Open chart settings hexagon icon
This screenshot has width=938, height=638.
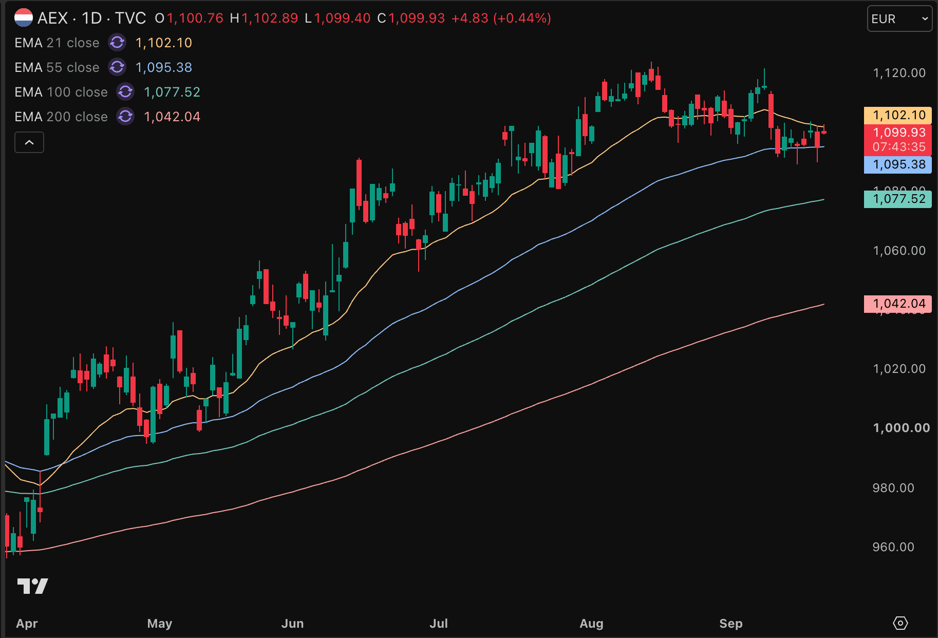[901, 623]
